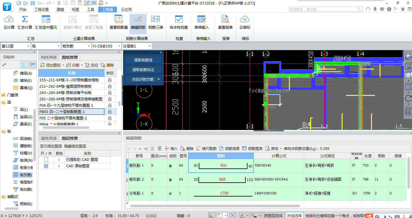Screen dimensions: 412x218
Task: Click 显示指定图层 link
Action: (x=51, y=146)
